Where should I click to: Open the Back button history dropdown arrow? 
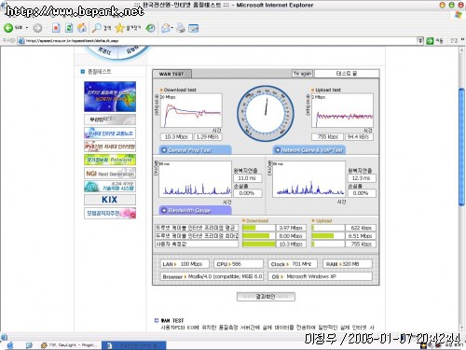pyautogui.click(x=27, y=28)
